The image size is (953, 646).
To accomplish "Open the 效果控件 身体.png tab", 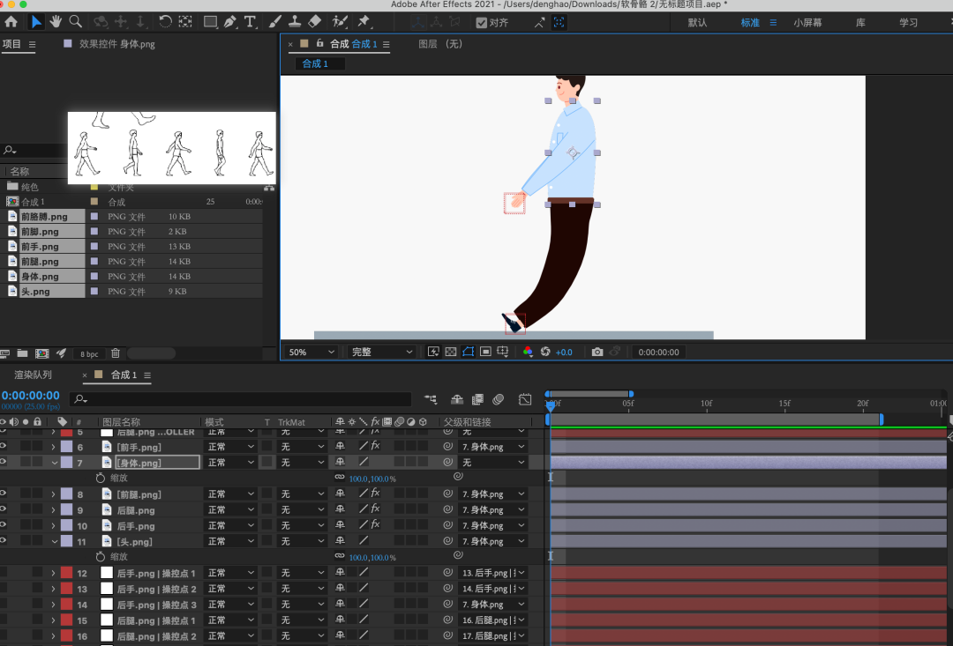I will tap(116, 44).
